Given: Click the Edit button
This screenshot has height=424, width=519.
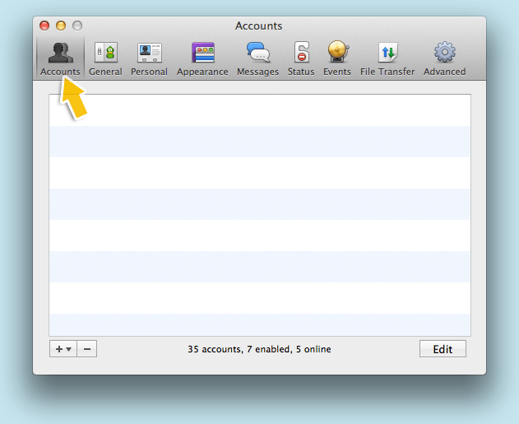Looking at the screenshot, I should click(x=443, y=349).
